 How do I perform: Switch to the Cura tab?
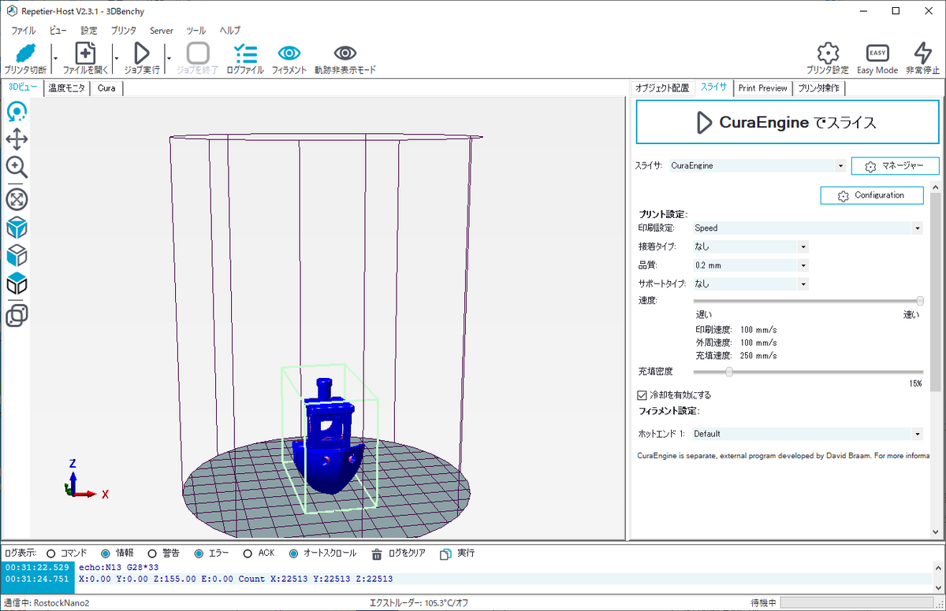tap(106, 88)
